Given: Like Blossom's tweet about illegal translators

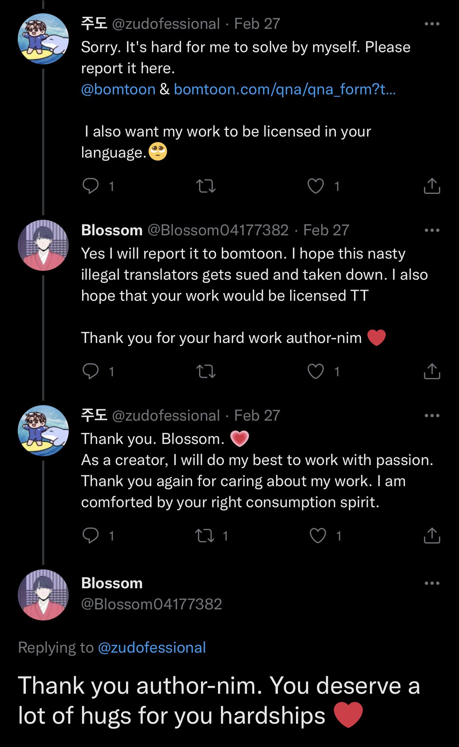Looking at the screenshot, I should click(316, 371).
